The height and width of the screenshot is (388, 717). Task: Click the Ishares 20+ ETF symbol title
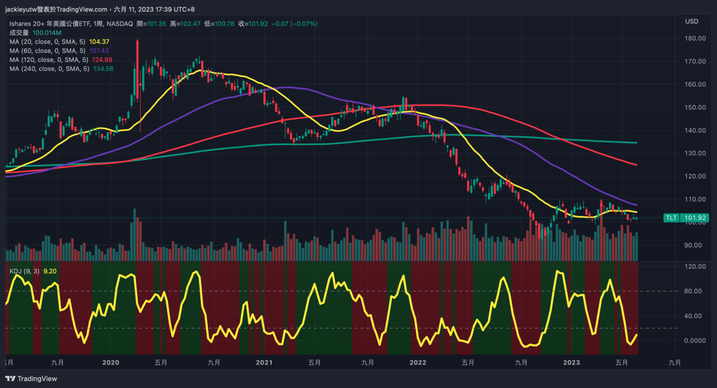[71, 24]
